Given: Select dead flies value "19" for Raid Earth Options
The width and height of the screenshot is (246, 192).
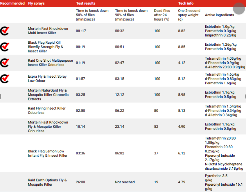Looking at the screenshot, I should tap(156, 182).
